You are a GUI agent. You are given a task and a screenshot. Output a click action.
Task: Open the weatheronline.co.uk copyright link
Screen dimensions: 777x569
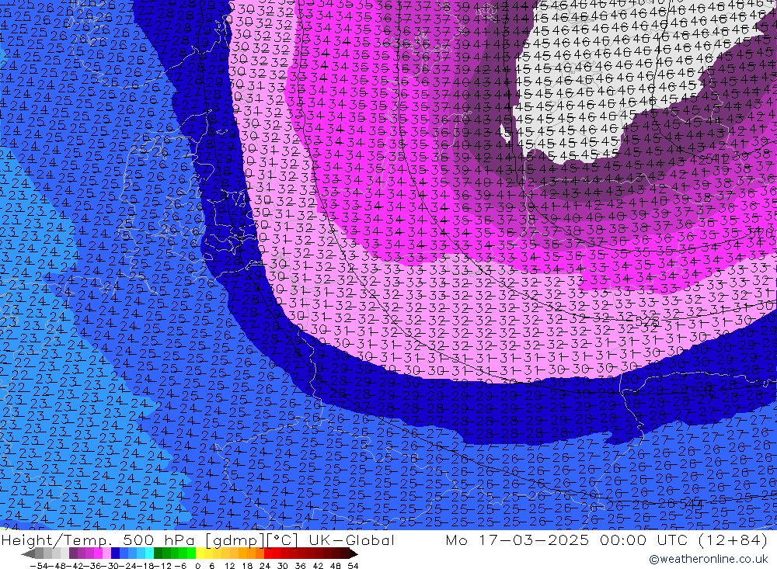pos(709,559)
